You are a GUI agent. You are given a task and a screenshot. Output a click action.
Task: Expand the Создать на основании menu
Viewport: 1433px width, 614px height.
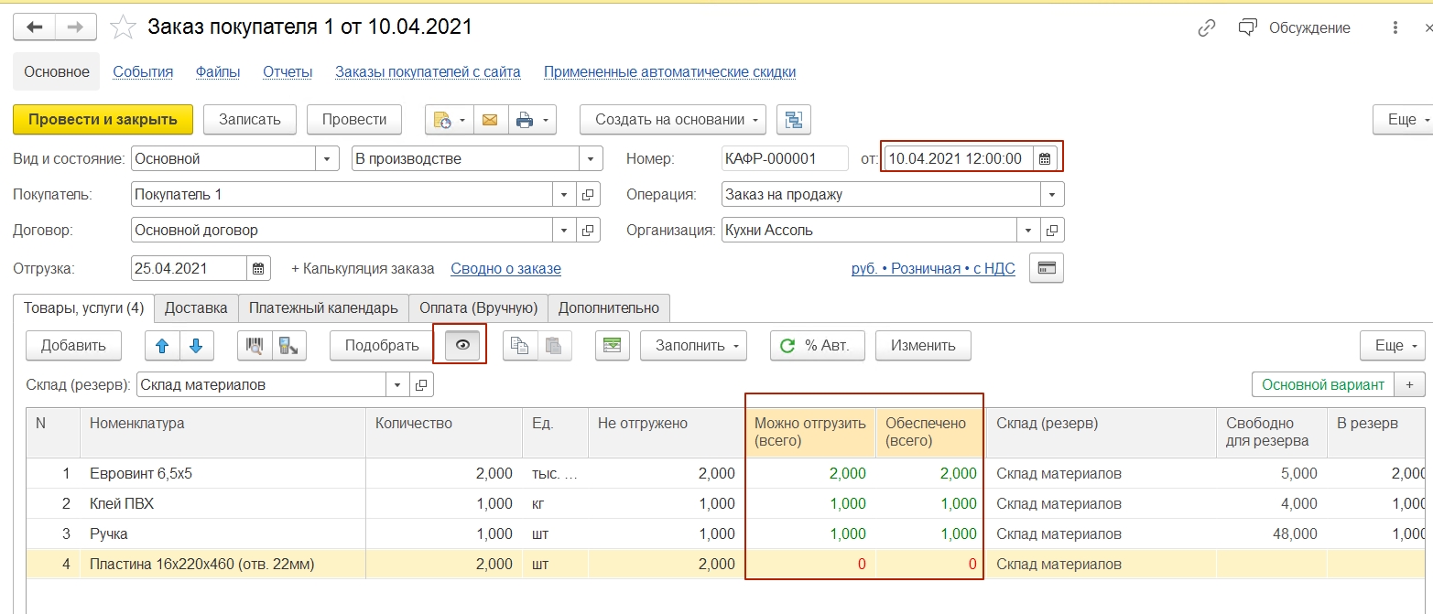[x=673, y=120]
